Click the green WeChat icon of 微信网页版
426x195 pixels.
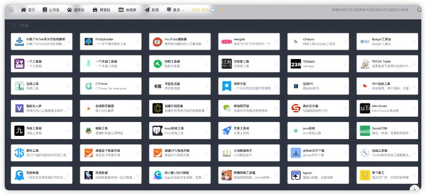[x=227, y=108]
